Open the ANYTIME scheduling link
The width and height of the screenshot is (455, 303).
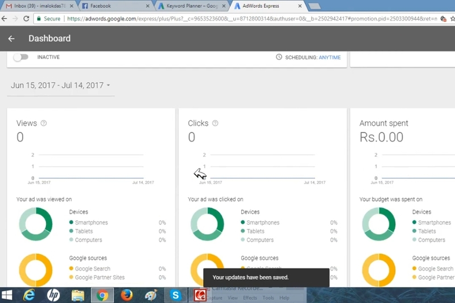[x=330, y=57]
